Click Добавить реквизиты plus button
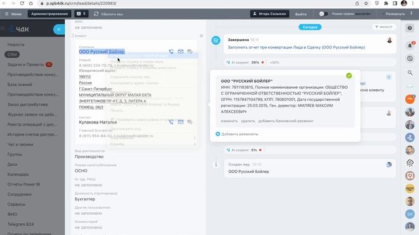The height and width of the screenshot is (235, 419). 237,134
